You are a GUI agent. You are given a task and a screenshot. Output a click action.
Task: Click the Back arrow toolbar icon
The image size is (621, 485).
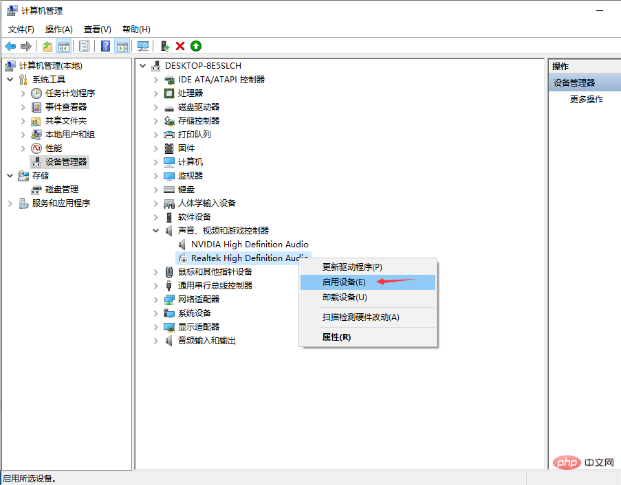(10, 46)
